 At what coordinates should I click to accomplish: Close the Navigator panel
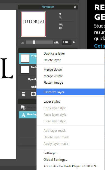[x=75, y=7]
